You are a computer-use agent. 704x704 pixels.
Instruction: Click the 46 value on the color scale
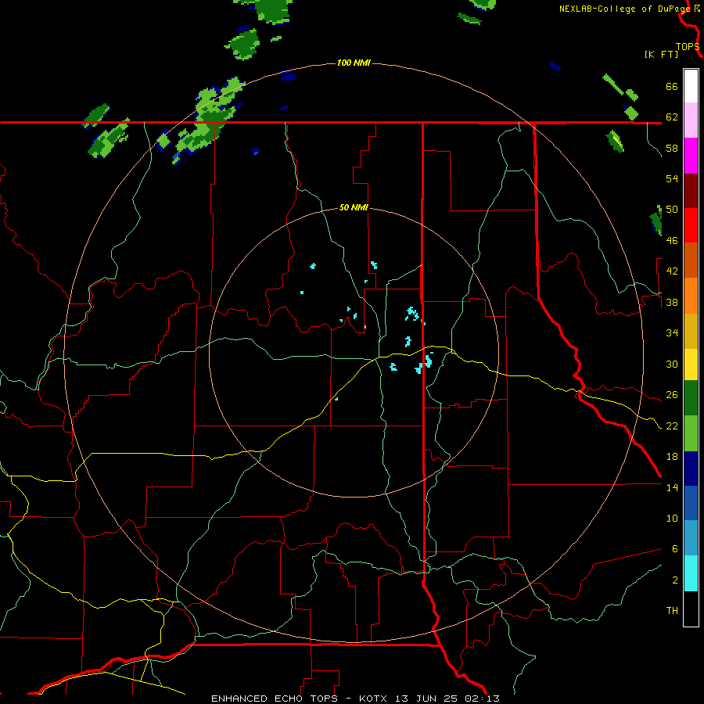click(672, 241)
